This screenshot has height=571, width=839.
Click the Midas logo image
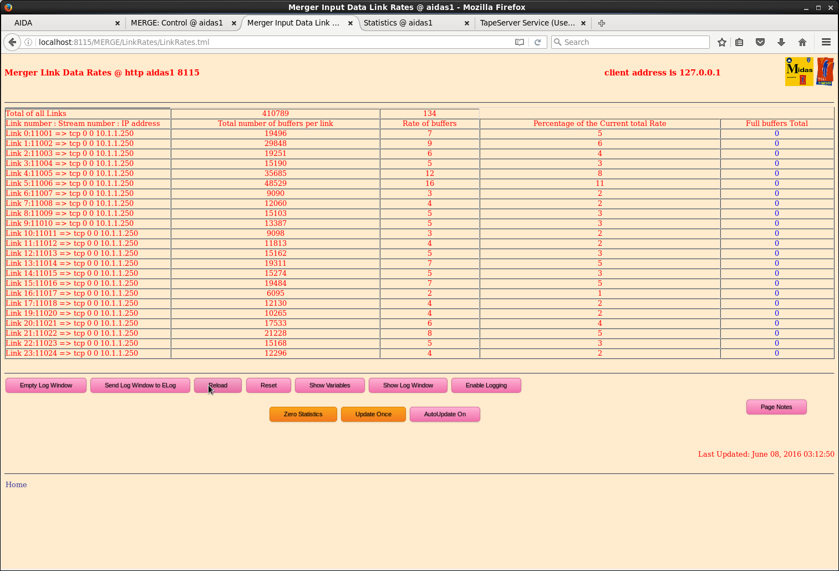799,72
